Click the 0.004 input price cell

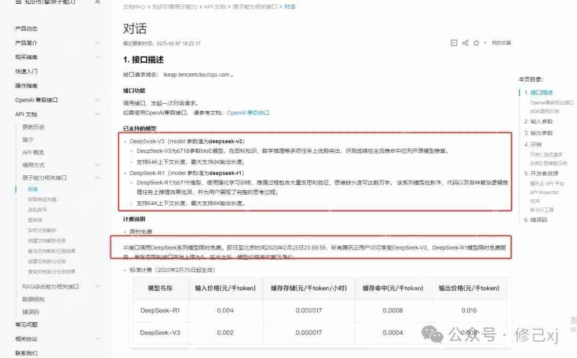[x=225, y=310]
